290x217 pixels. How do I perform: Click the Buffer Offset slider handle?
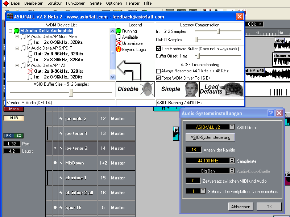tap(198, 56)
